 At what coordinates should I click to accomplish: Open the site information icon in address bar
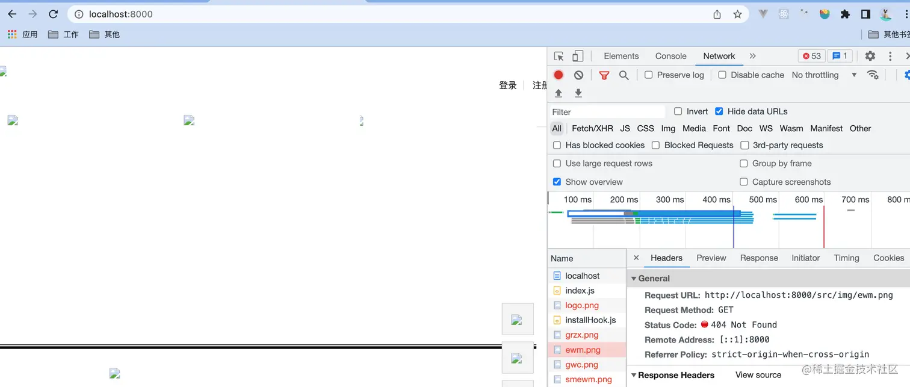coord(79,14)
